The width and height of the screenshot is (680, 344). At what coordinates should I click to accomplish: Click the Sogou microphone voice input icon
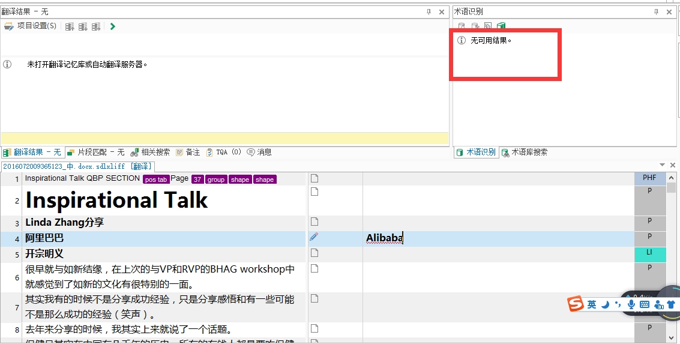[x=631, y=304]
